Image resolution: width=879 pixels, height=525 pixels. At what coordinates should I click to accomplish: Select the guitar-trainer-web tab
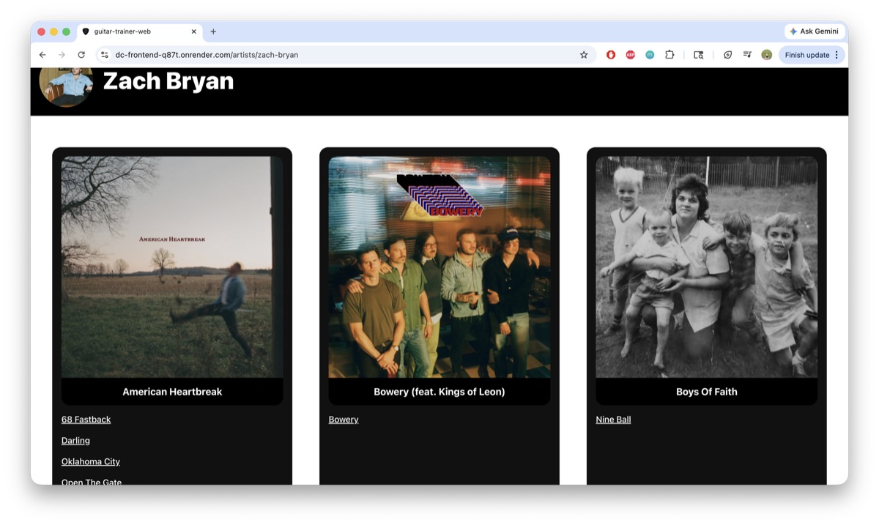coord(139,31)
